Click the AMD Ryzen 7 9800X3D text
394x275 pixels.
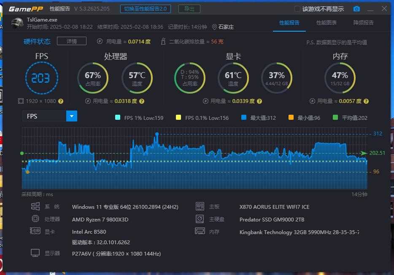pos(100,219)
